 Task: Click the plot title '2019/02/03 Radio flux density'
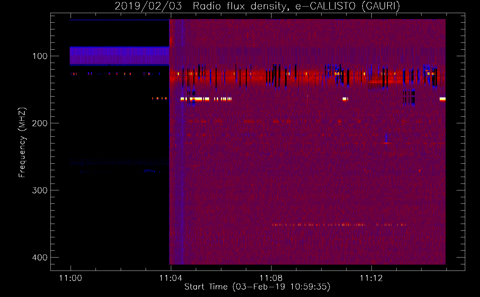tap(257, 6)
